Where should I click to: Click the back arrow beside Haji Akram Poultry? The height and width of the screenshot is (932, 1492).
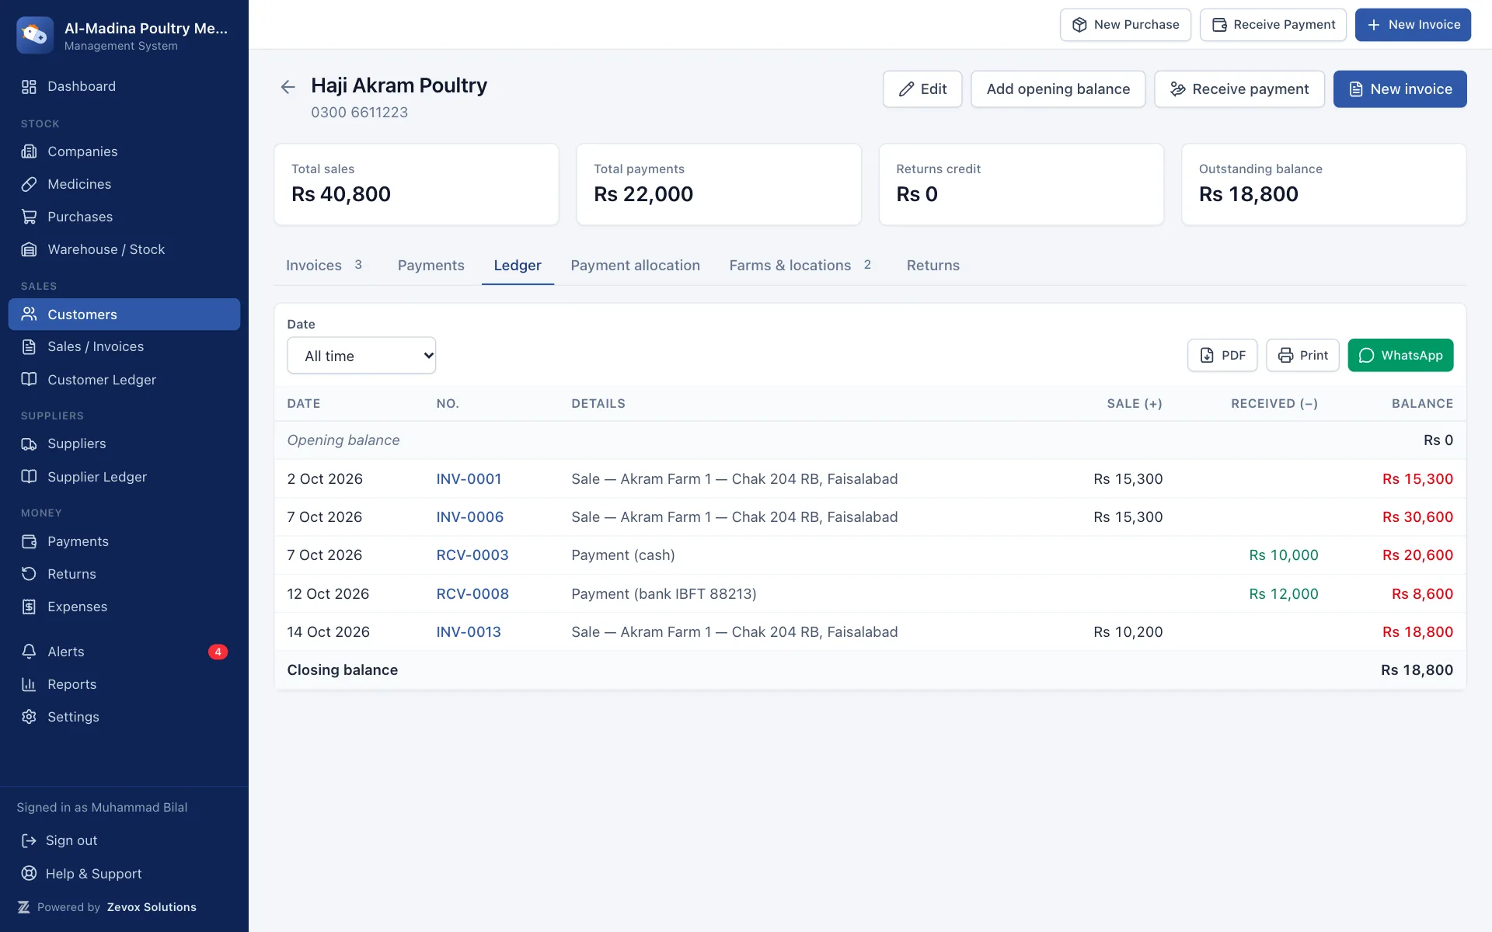(288, 87)
